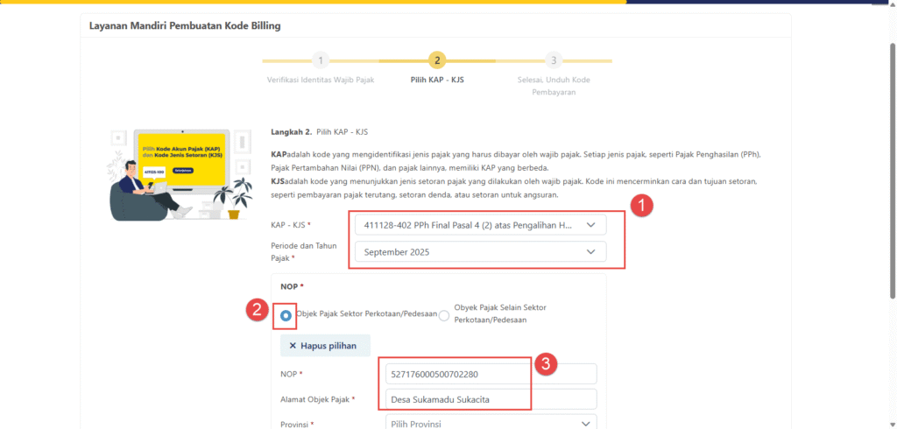Click red annotation badge number 1
Viewport: 897px width, 429px height.
[644, 207]
